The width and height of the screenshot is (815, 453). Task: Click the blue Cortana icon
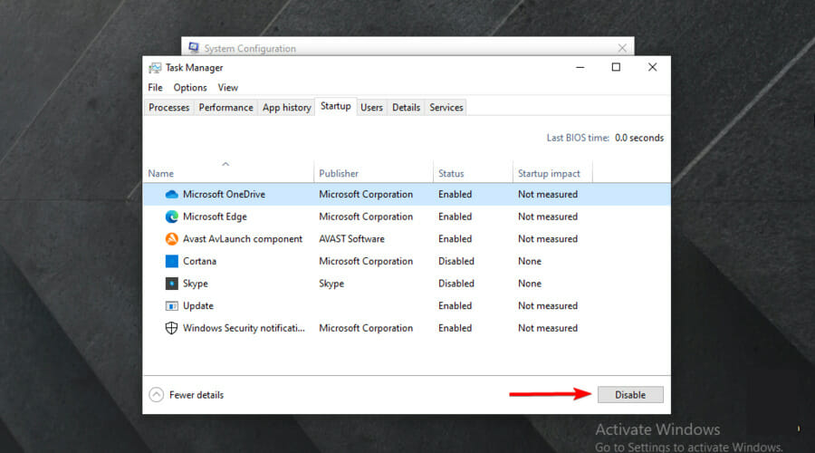click(171, 261)
